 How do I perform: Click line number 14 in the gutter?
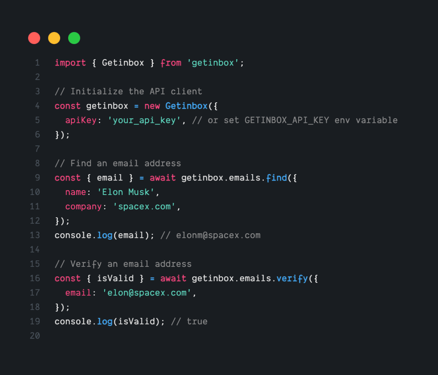(x=35, y=250)
